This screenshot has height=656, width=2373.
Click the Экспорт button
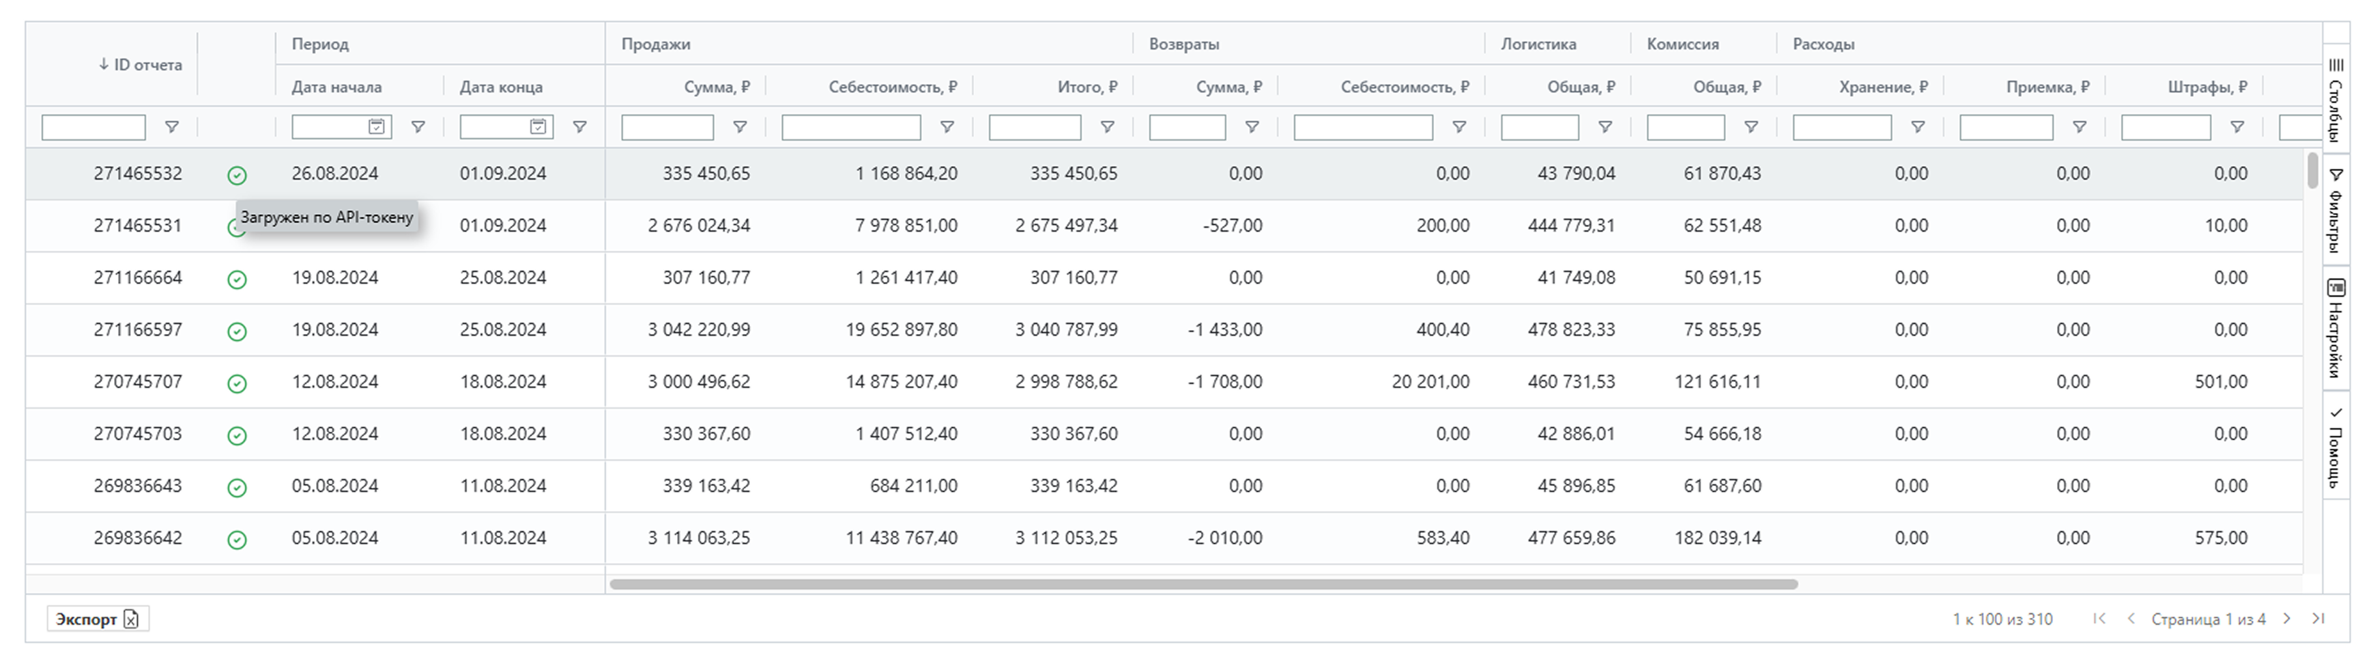click(x=98, y=619)
